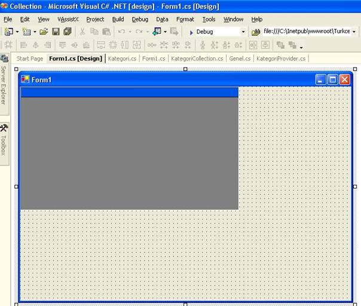The height and width of the screenshot is (306, 361).
Task: Click Remove Horizontal Spacing icon
Action: coord(188,45)
